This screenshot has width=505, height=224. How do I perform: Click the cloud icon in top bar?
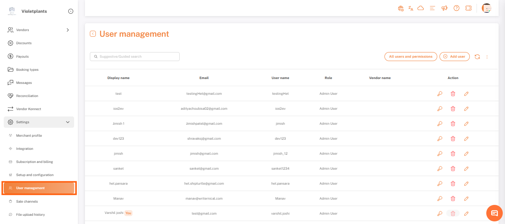(x=420, y=8)
